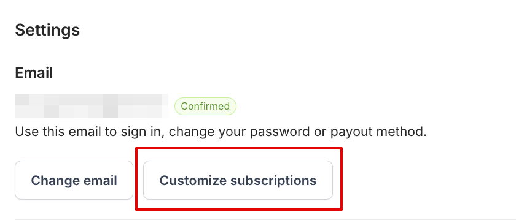Viewport: 516px width, 223px height.
Task: Click the sign-in email description text
Action: pyautogui.click(x=221, y=132)
